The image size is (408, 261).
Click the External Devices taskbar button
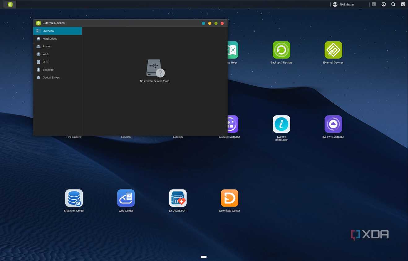click(10, 4)
